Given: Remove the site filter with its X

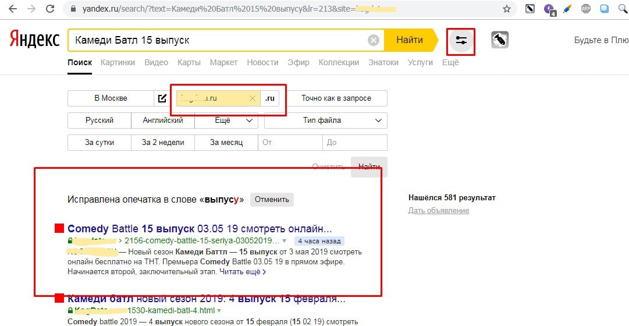Looking at the screenshot, I should (253, 98).
